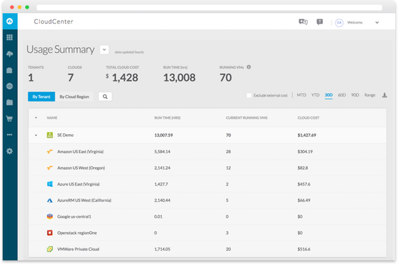The width and height of the screenshot is (398, 265).
Task: Open the globe icon in sidebar
Action: [10, 86]
